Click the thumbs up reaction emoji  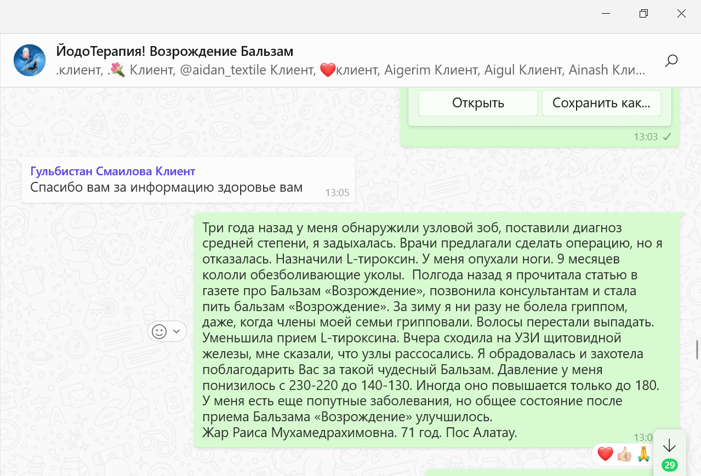[624, 454]
